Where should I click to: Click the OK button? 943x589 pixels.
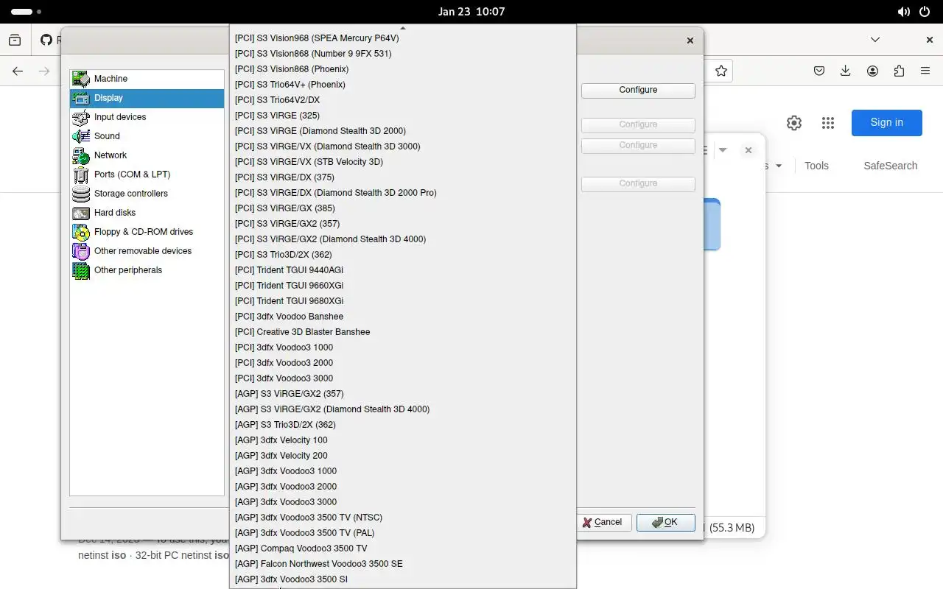pos(665,522)
